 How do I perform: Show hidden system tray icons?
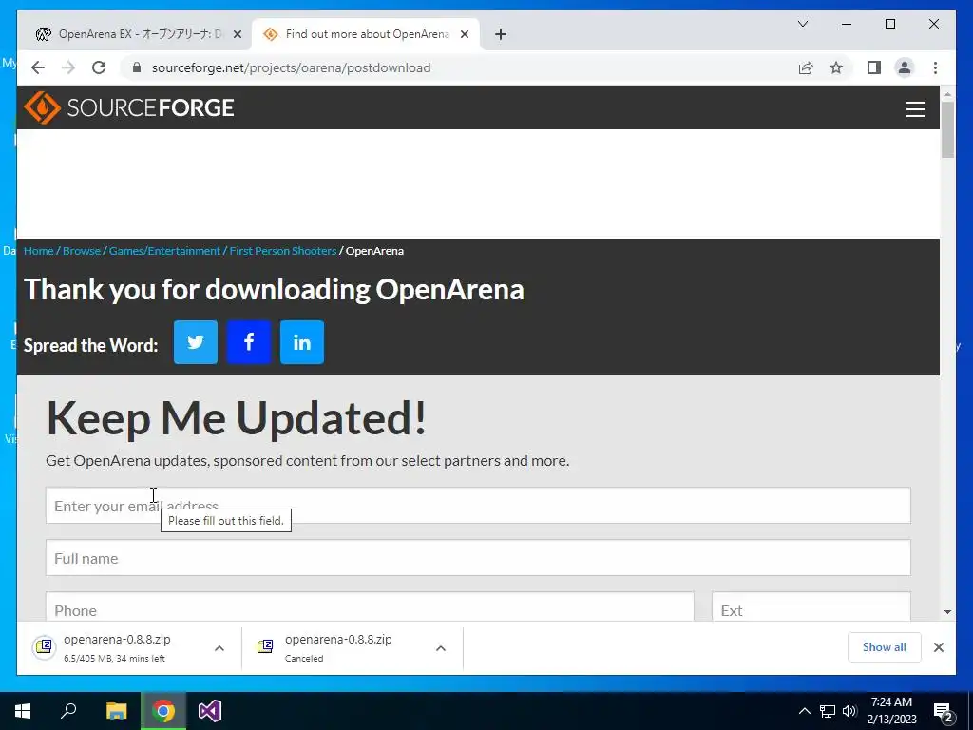(804, 711)
